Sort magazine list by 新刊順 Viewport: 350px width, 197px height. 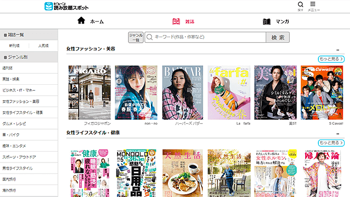pyautogui.click(x=14, y=45)
